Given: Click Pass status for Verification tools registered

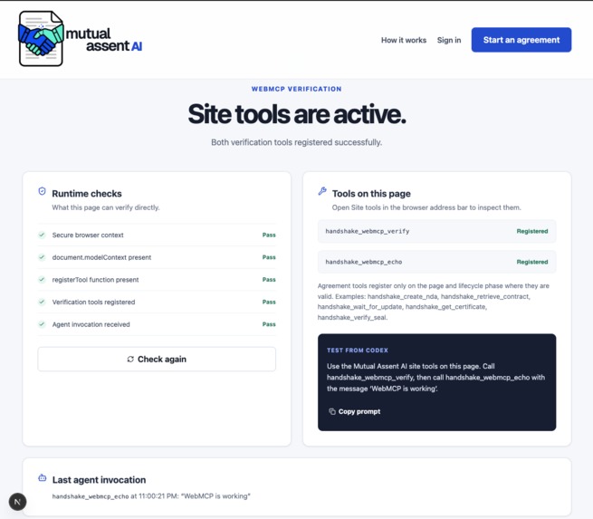Looking at the screenshot, I should pos(269,302).
